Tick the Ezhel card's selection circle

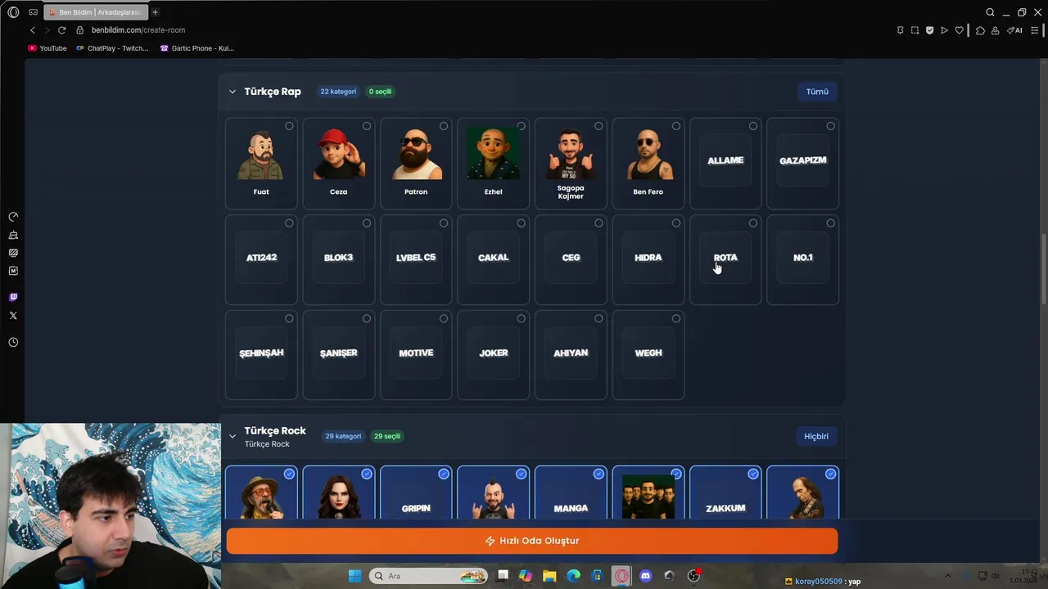pos(522,126)
